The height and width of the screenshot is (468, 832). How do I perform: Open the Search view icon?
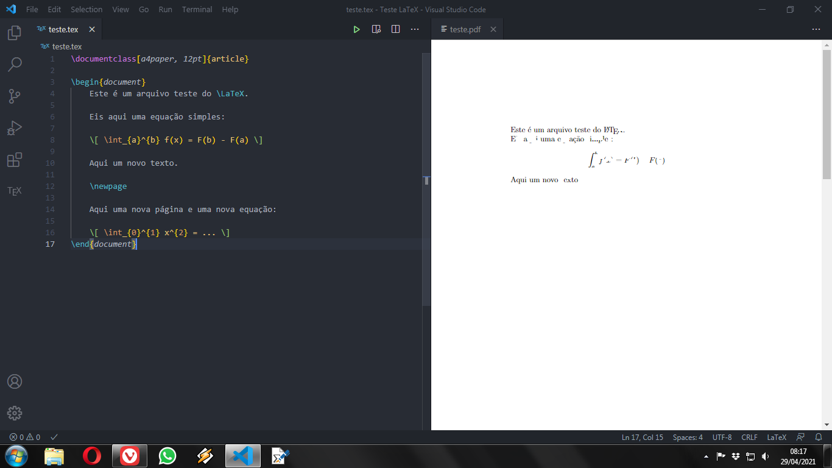click(x=14, y=64)
